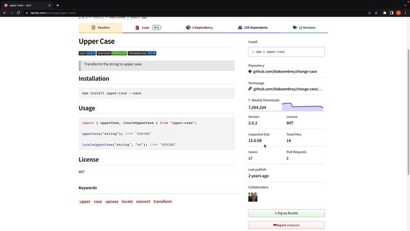The width and height of the screenshot is (410, 231).
Task: Click the Total Files value 14
Action: click(x=289, y=141)
